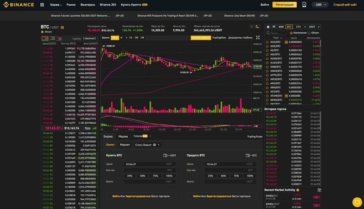This screenshot has height=209, width=364.
Task: Open the chat support bubble
Action: [x=357, y=202]
